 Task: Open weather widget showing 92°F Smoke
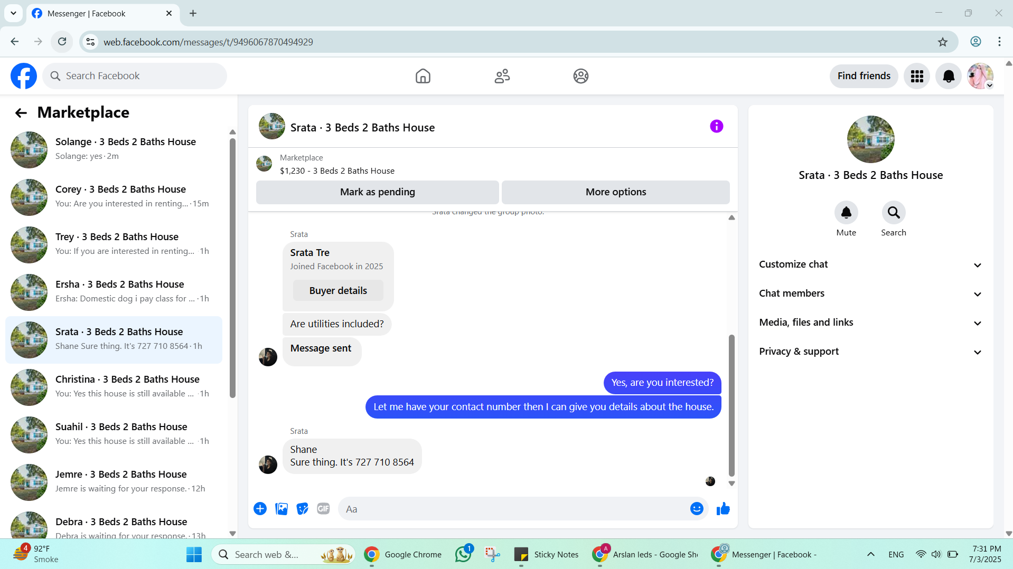pyautogui.click(x=36, y=554)
